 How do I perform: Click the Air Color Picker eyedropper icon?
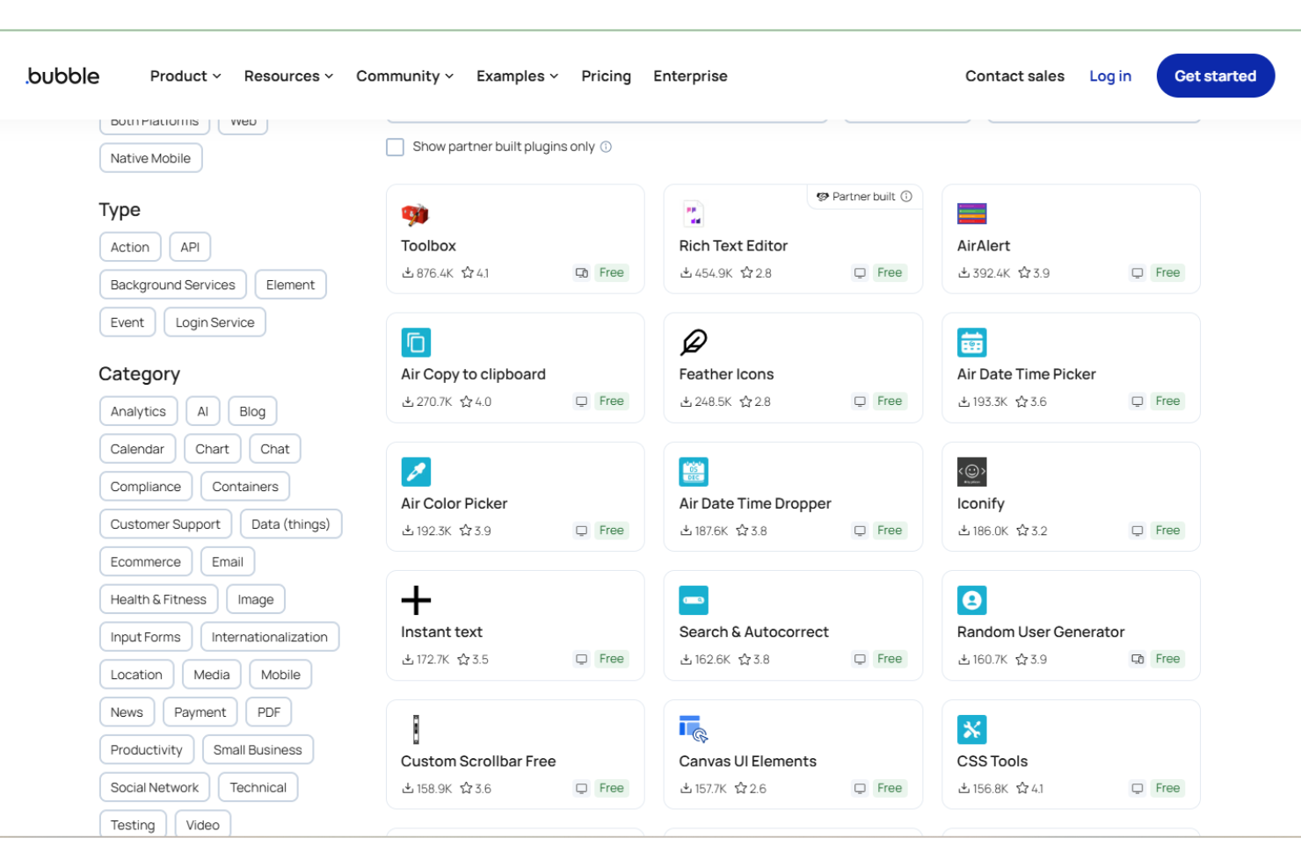click(x=416, y=472)
